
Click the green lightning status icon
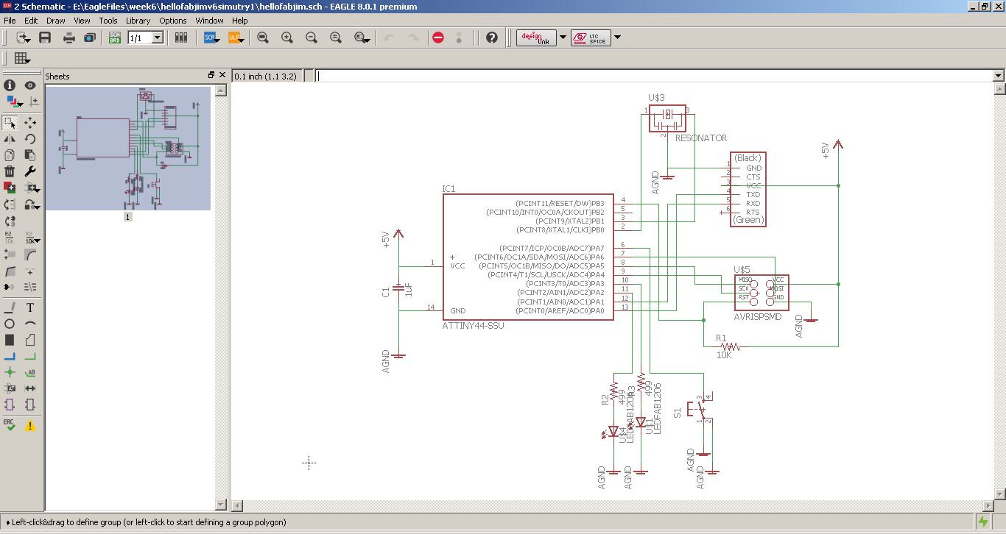[x=983, y=522]
